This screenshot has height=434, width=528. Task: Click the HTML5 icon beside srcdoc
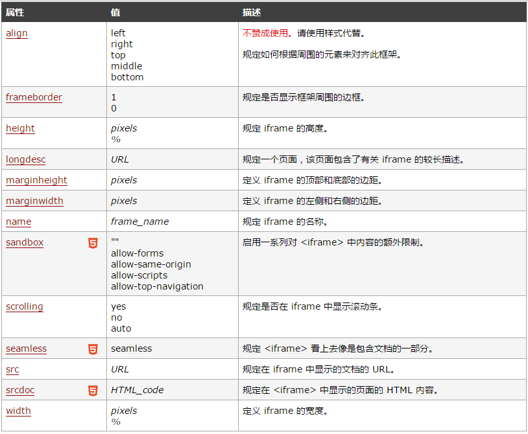93,391
